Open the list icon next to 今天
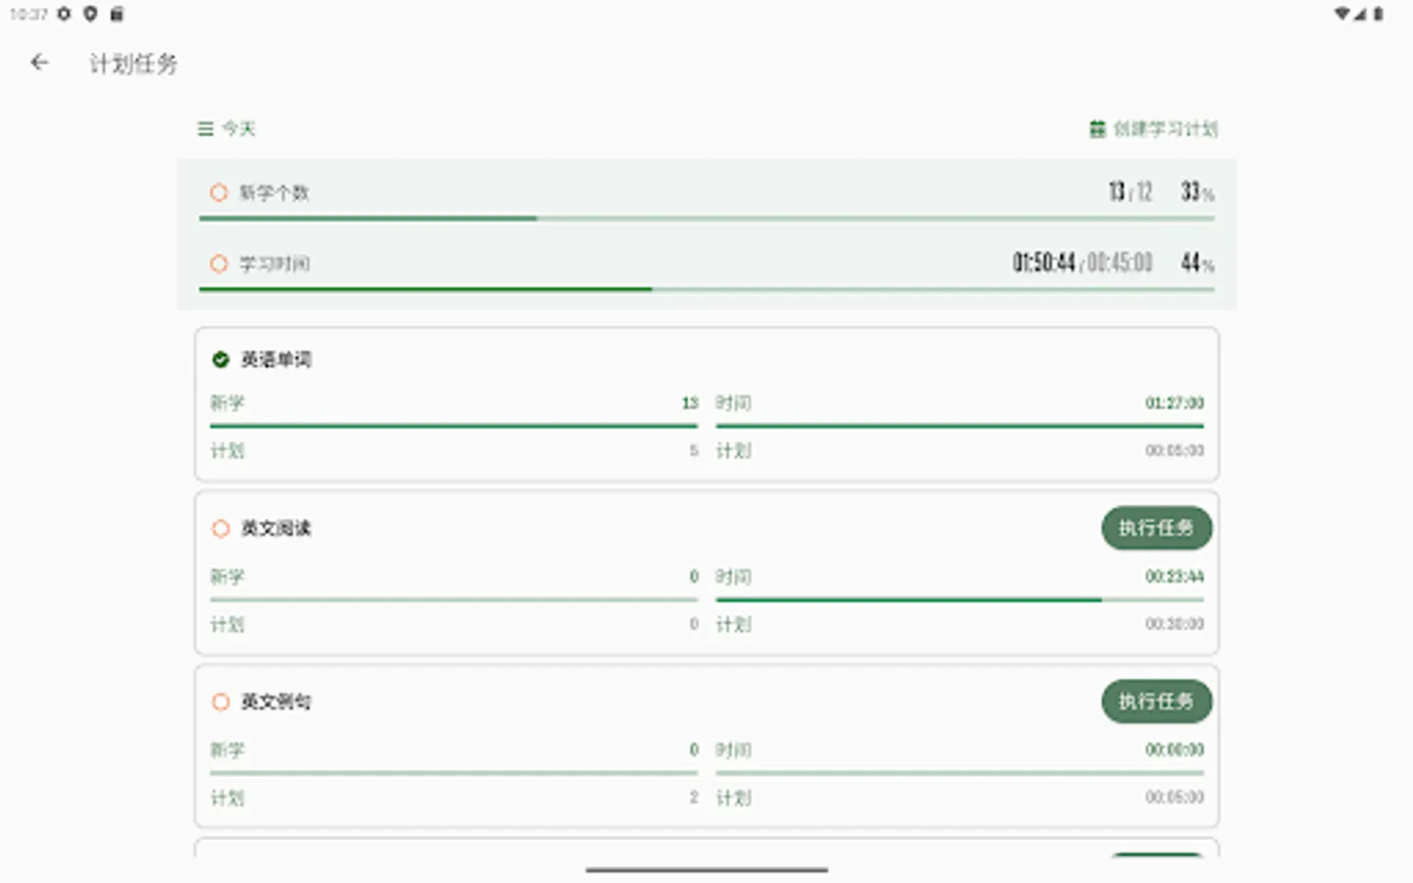 (204, 129)
